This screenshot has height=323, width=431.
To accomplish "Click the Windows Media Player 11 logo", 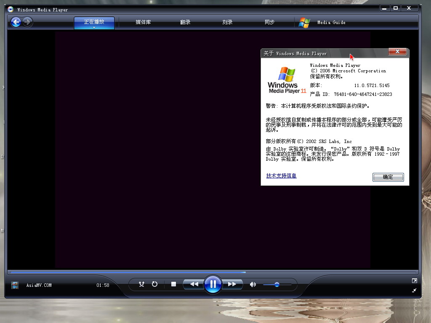I will (287, 80).
